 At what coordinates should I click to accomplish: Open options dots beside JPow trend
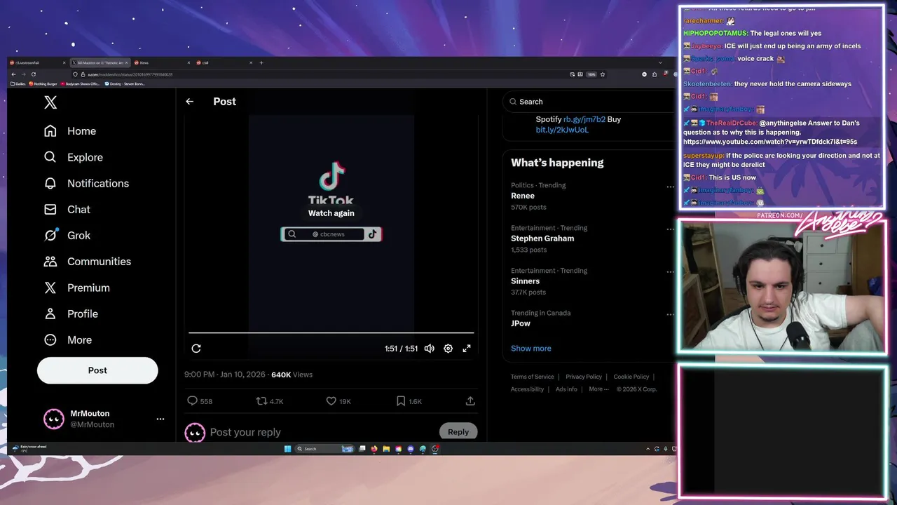point(670,315)
